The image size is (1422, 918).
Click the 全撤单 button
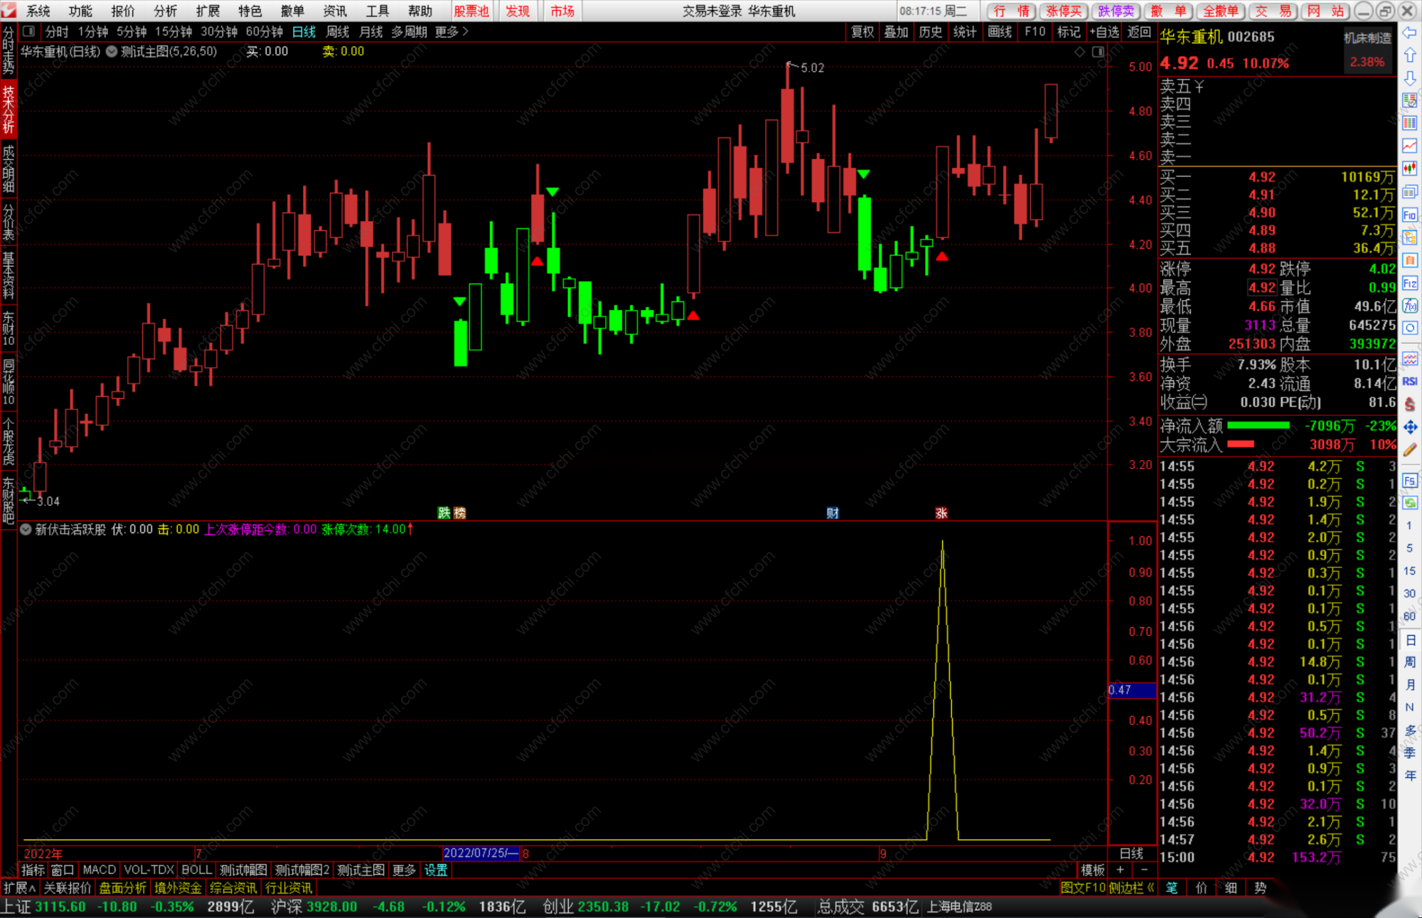[1221, 11]
